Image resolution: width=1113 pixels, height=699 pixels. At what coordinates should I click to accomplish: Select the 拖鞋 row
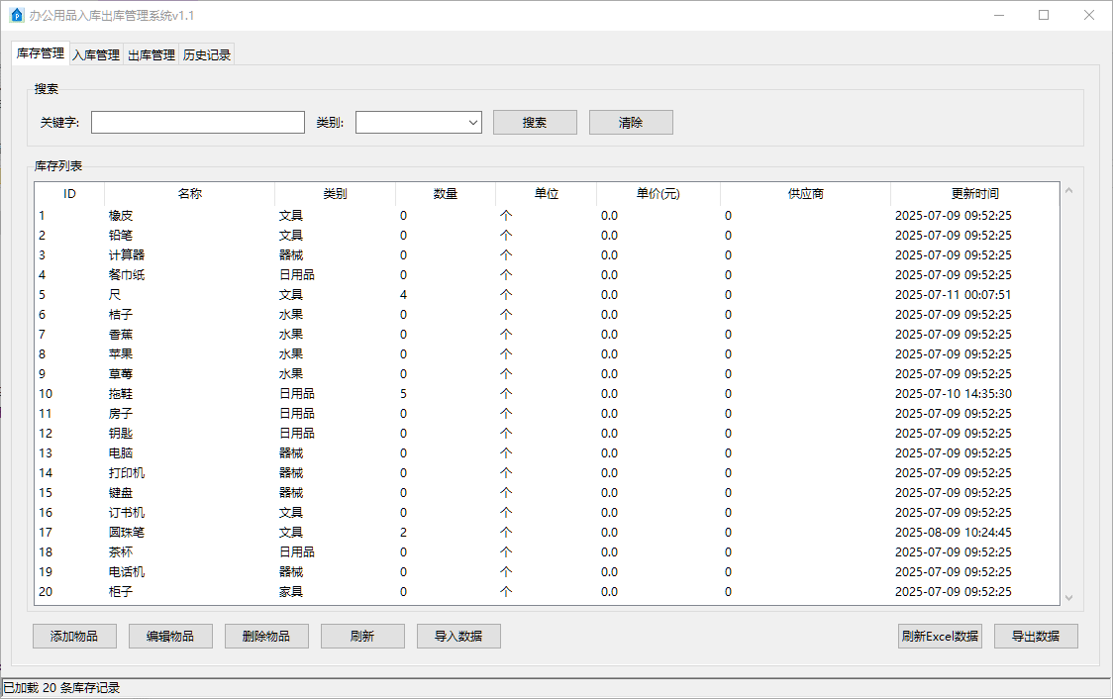tap(547, 394)
